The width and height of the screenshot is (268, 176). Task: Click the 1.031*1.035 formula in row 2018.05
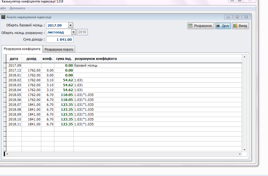pos(158,95)
